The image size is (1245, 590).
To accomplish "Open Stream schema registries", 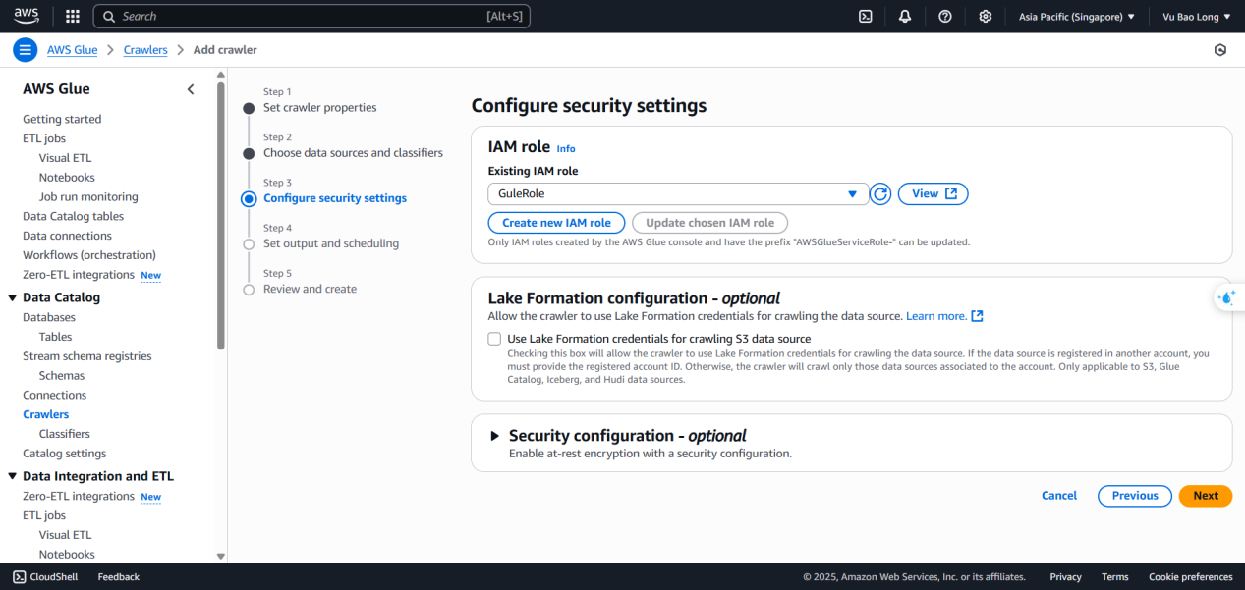I will [x=87, y=356].
